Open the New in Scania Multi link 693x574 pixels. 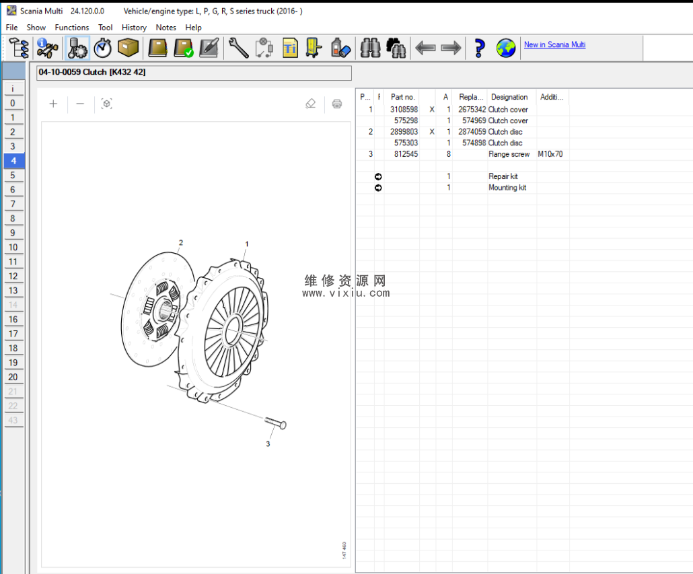[554, 44]
